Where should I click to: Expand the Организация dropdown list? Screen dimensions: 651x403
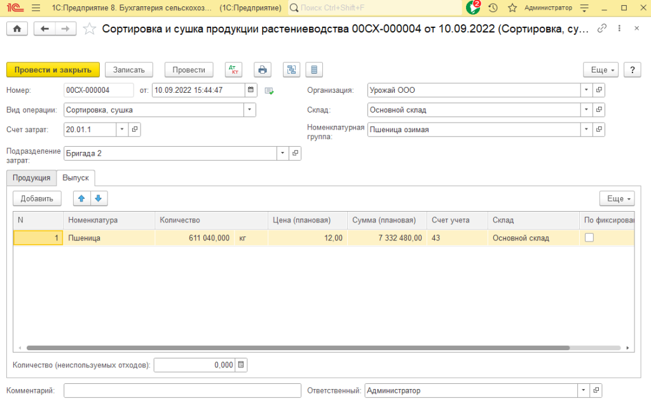[x=586, y=90]
